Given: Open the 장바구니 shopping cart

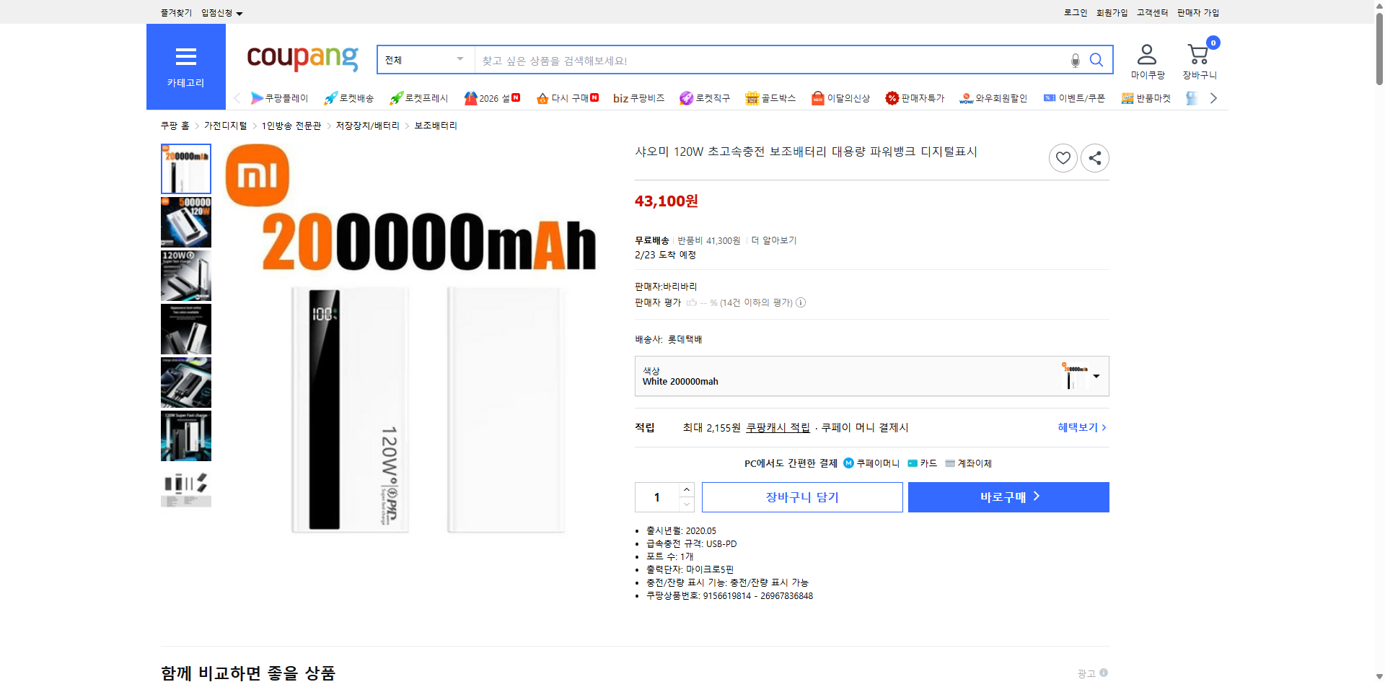Looking at the screenshot, I should tap(1198, 59).
